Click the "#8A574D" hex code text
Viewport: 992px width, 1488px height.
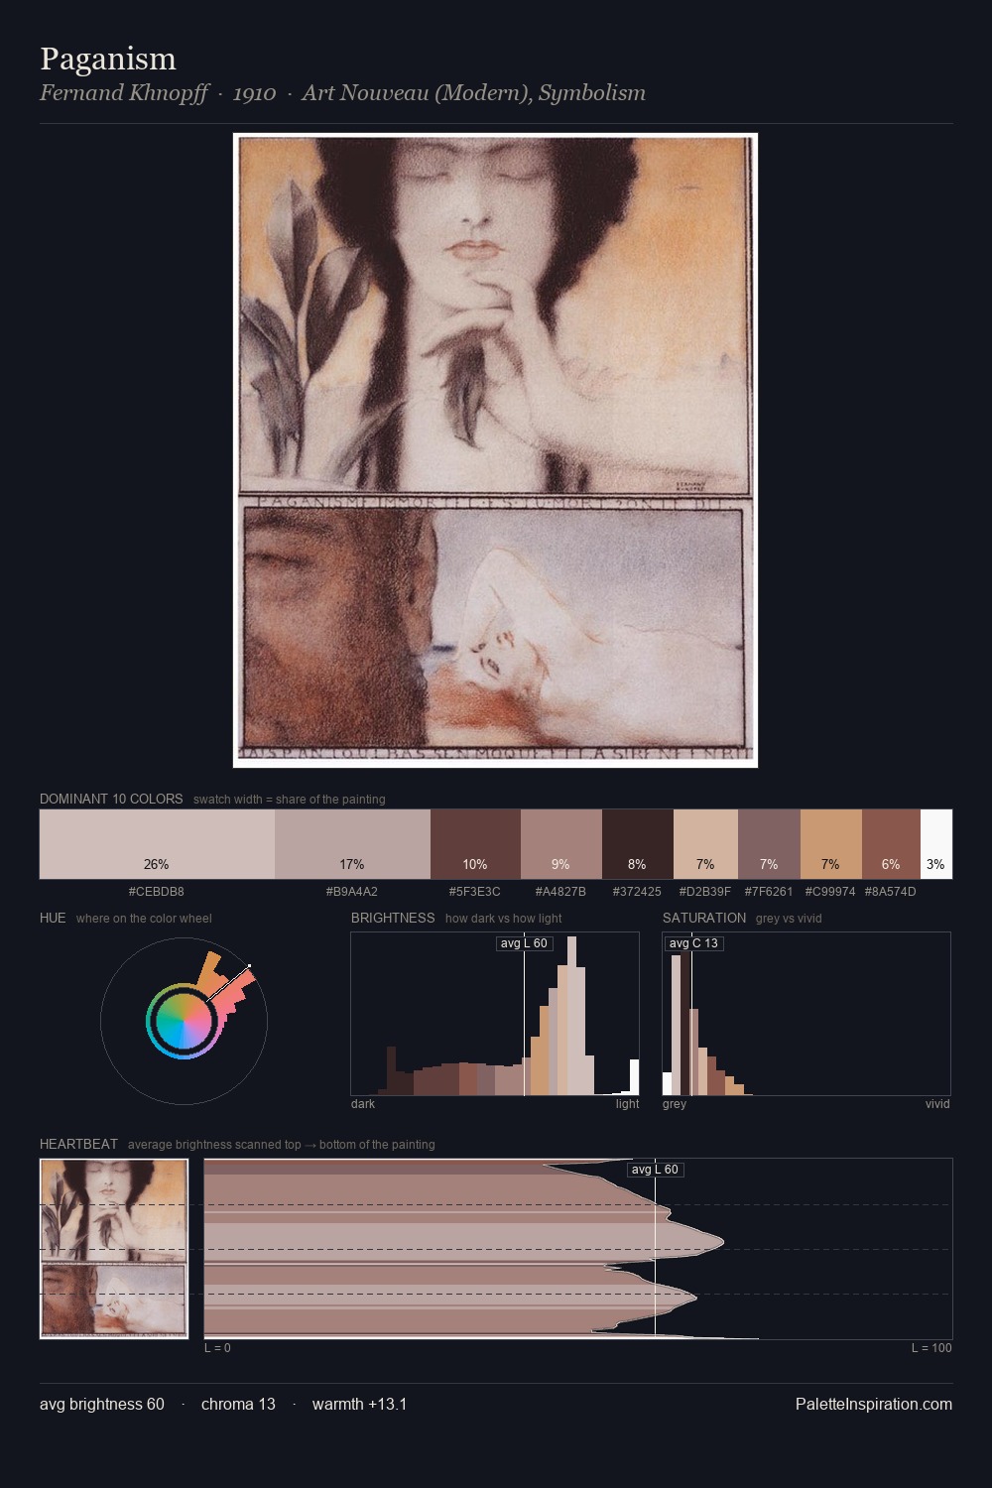[x=891, y=892]
